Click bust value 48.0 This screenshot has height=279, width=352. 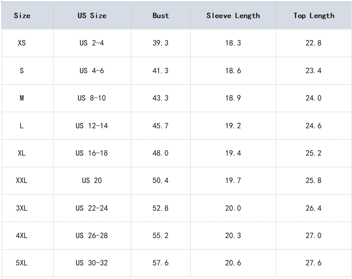[161, 153]
